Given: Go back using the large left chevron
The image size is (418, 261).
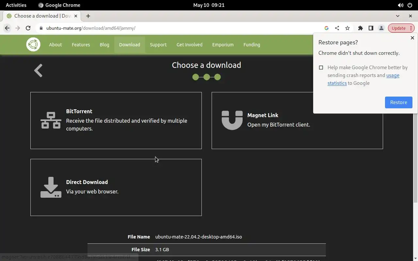Looking at the screenshot, I should pyautogui.click(x=39, y=70).
